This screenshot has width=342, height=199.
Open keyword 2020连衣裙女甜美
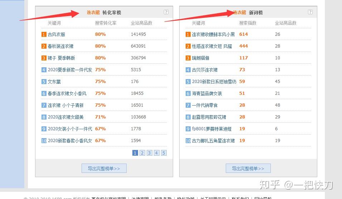66,117
